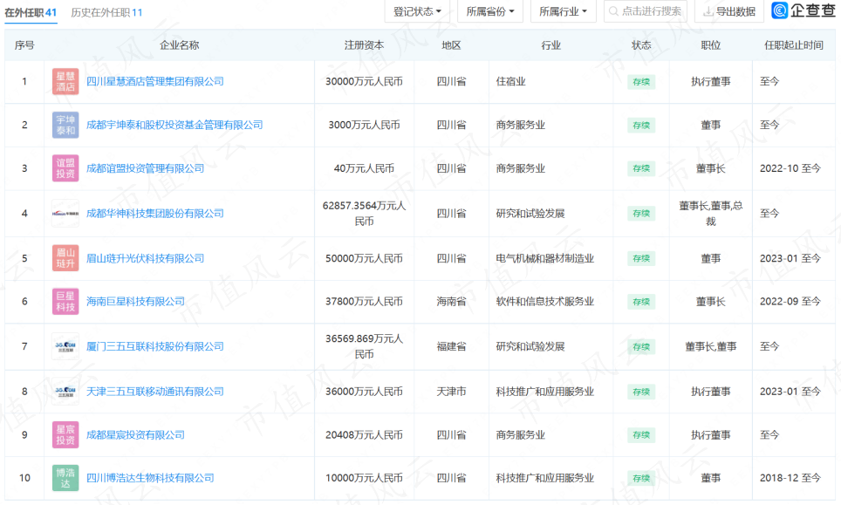Click the 导出数据 button
This screenshot has height=505, width=841.
click(x=729, y=11)
